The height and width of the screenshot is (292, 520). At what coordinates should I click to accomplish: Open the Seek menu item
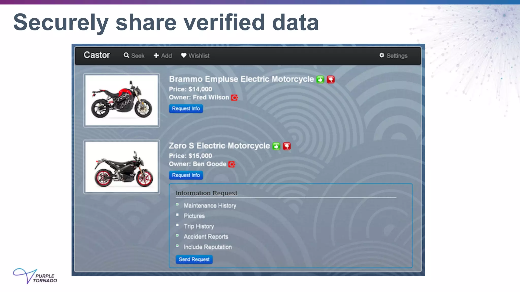tap(134, 56)
